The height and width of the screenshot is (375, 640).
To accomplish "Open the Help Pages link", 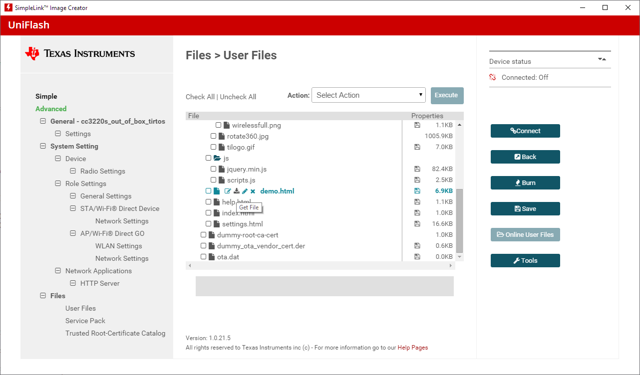I will (413, 348).
